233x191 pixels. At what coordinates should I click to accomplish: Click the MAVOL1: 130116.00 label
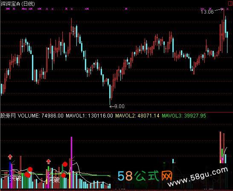89,115
